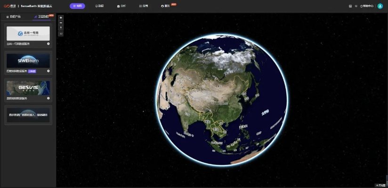
Task: Click the zoom in plus button
Action: [x=61, y=17]
